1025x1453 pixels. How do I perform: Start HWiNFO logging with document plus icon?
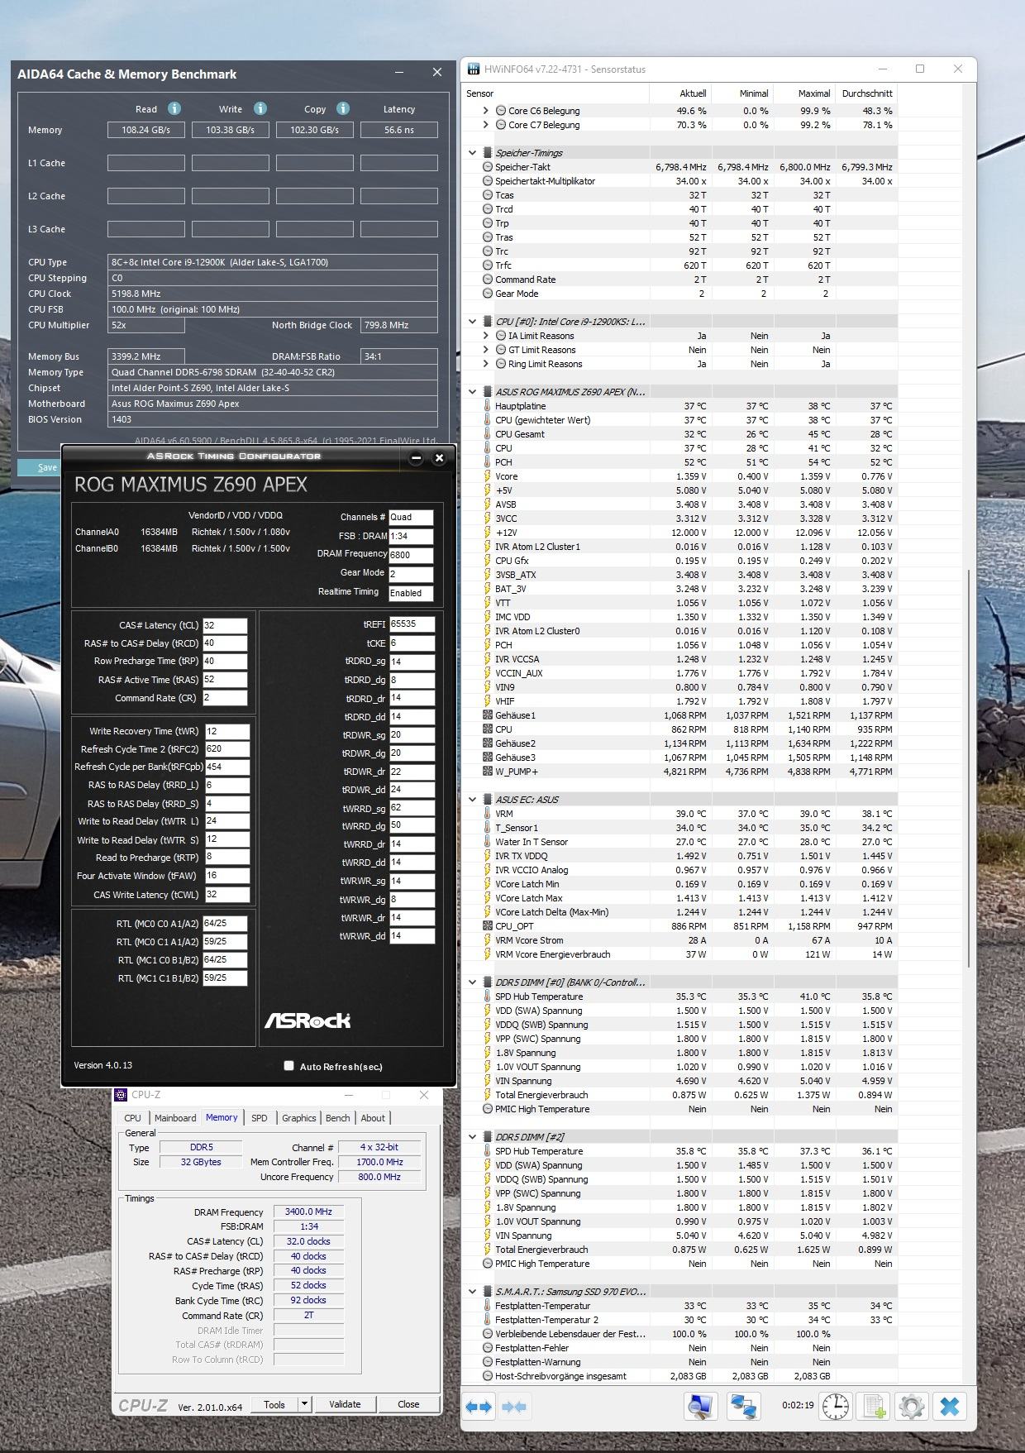[874, 1407]
